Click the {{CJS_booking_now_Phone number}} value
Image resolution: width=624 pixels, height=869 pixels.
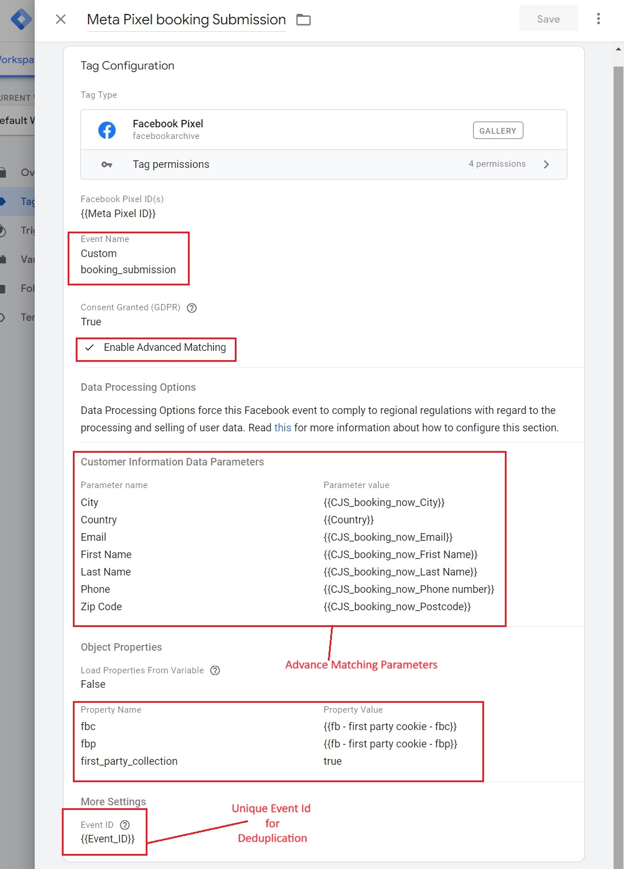pyautogui.click(x=409, y=589)
